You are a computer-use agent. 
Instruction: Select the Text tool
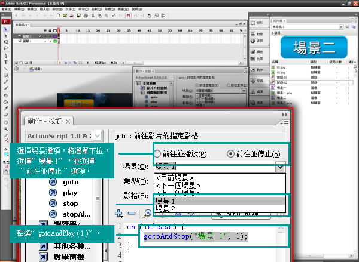6,62
